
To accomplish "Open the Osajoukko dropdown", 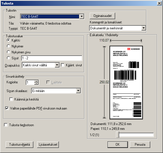I will pos(57,65).
